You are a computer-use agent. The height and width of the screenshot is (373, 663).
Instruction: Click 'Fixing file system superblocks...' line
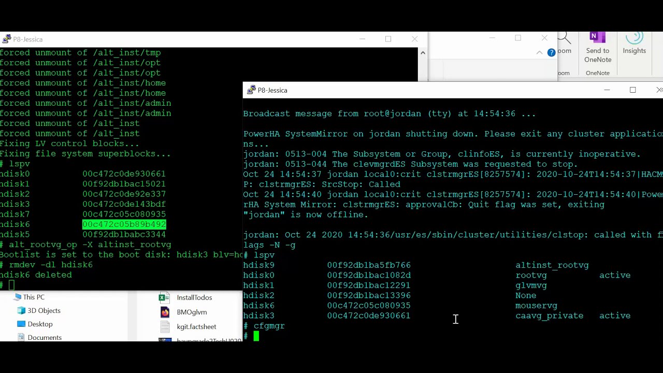85,154
